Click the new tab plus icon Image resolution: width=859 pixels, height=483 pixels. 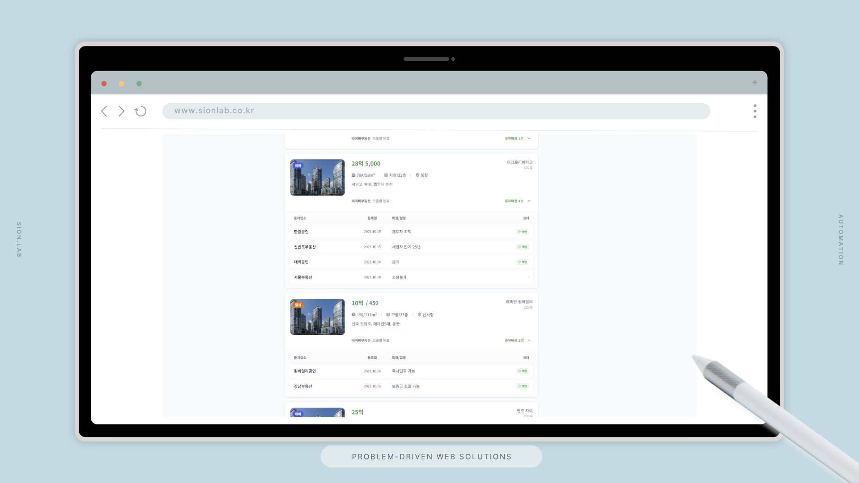(x=754, y=83)
